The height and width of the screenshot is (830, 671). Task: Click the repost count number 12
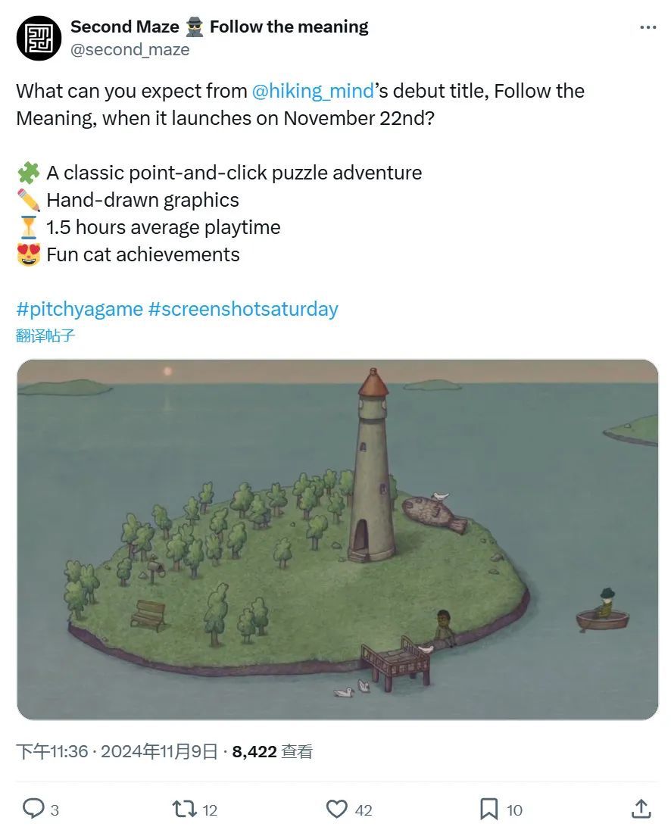tap(210, 810)
